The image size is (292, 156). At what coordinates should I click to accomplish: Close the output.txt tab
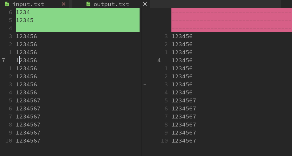145,4
